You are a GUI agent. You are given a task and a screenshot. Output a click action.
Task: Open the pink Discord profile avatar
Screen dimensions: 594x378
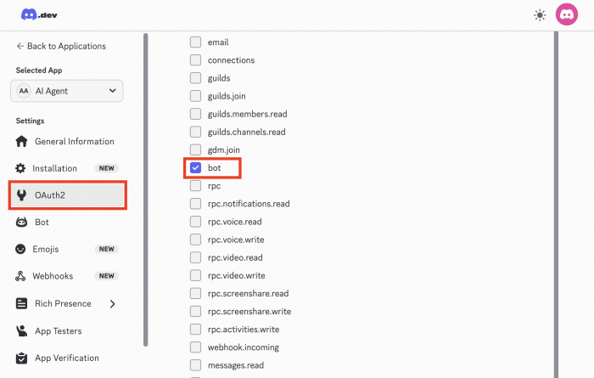click(566, 14)
